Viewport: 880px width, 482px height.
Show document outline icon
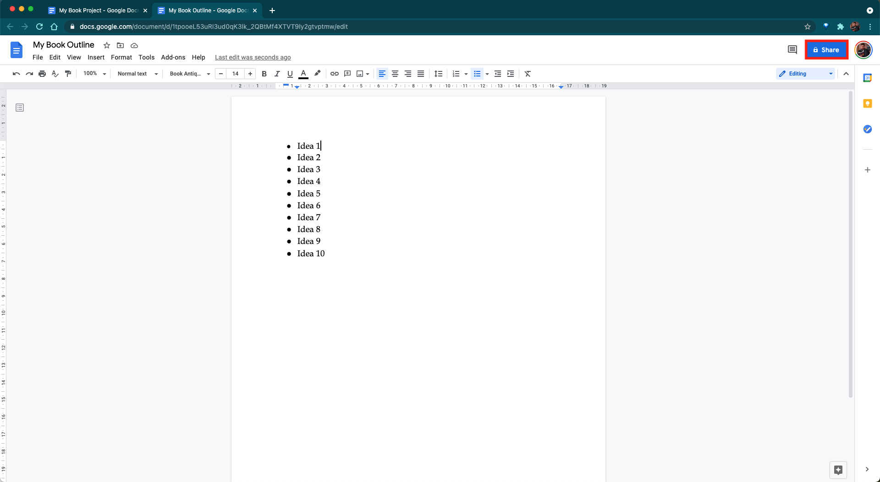click(20, 108)
